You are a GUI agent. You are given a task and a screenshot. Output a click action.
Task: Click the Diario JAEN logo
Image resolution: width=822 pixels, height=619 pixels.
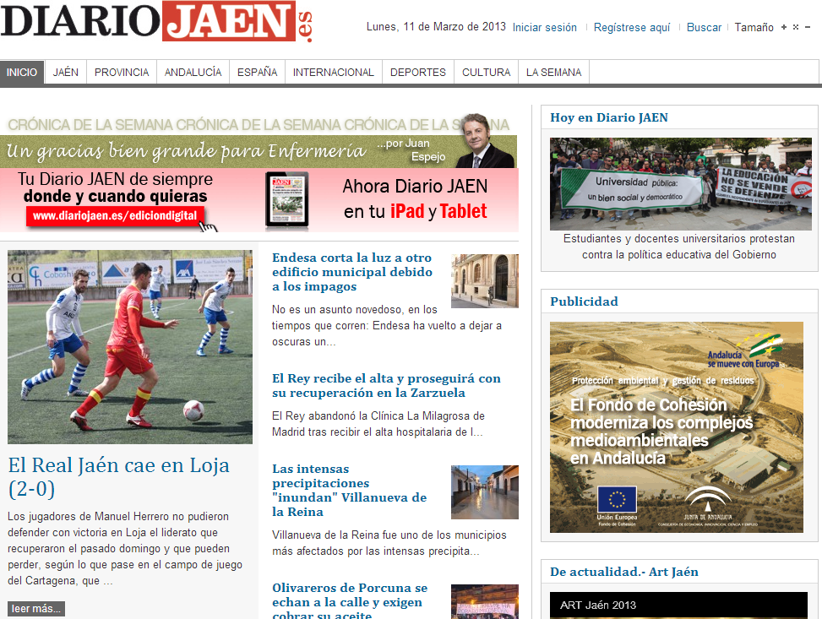pyautogui.click(x=156, y=21)
